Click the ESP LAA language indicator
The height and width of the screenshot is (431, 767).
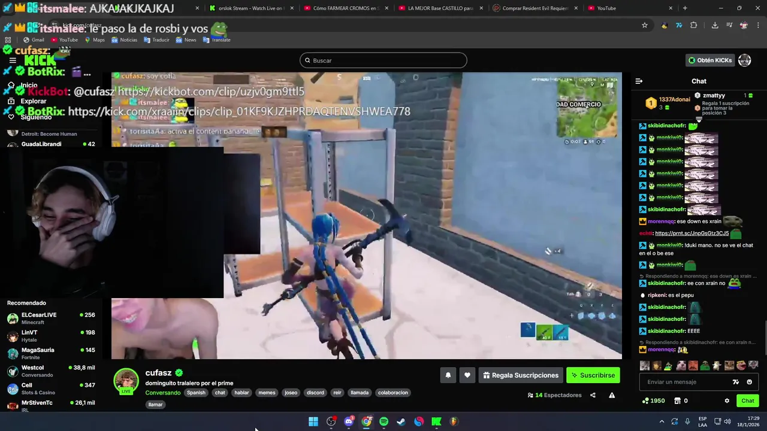click(x=703, y=421)
